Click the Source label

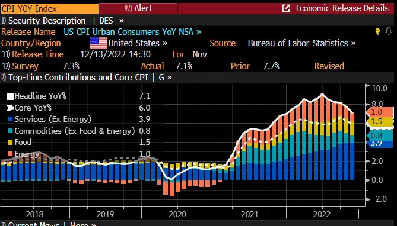coord(223,43)
